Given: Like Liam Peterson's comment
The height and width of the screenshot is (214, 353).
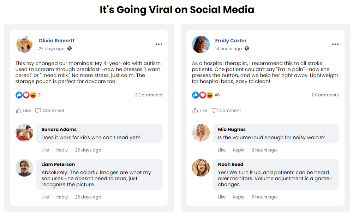Looking at the screenshot, I should coord(45,197).
